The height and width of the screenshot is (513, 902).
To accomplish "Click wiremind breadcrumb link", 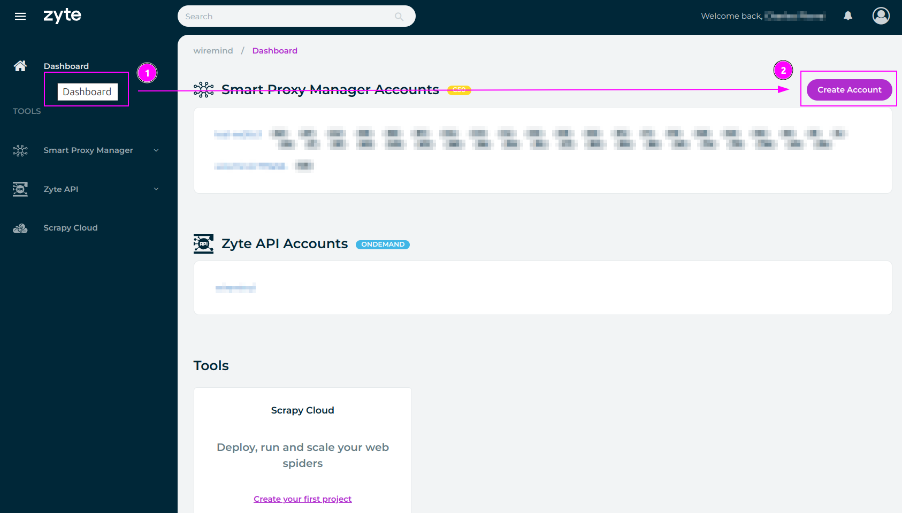I will coord(213,51).
